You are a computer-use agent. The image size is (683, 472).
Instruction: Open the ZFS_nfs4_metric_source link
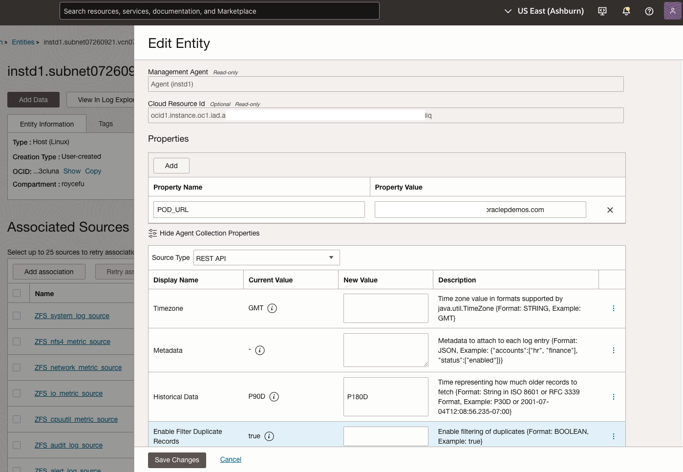[72, 342]
